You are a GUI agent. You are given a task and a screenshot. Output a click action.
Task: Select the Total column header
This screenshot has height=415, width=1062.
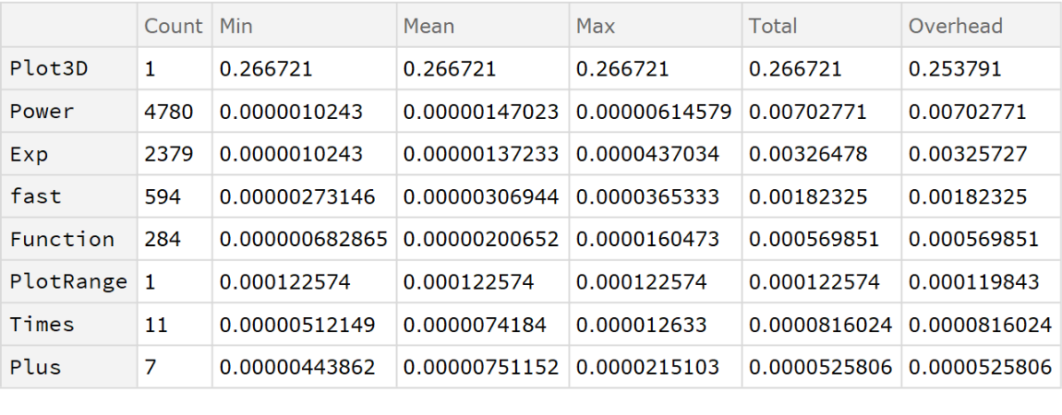773,27
